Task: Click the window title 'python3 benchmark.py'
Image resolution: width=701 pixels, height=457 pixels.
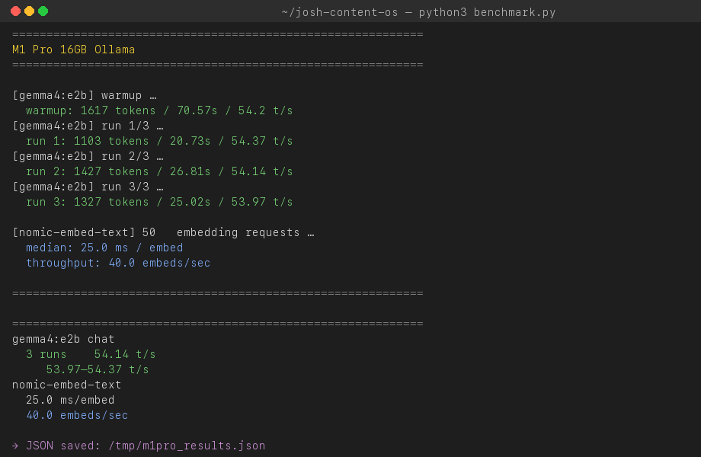Action: click(488, 12)
